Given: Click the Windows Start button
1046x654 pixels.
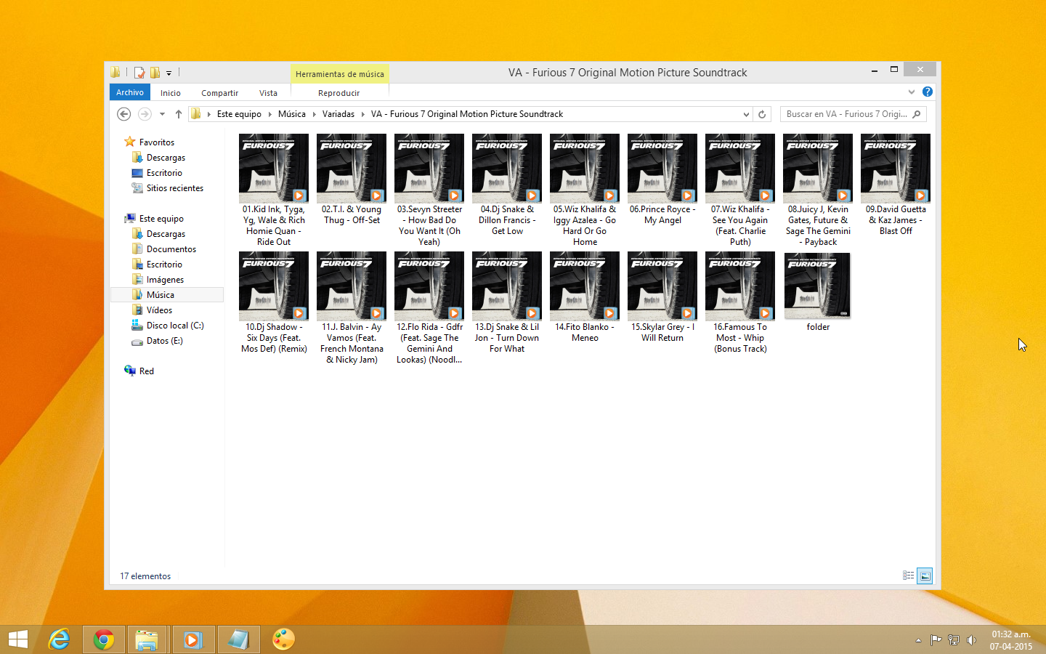Looking at the screenshot, I should [18, 639].
